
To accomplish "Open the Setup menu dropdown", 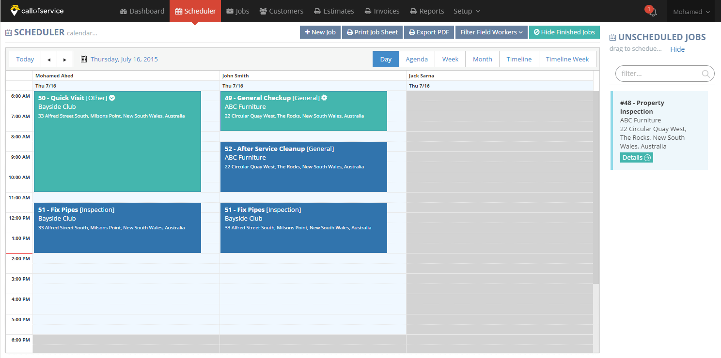I will (467, 11).
